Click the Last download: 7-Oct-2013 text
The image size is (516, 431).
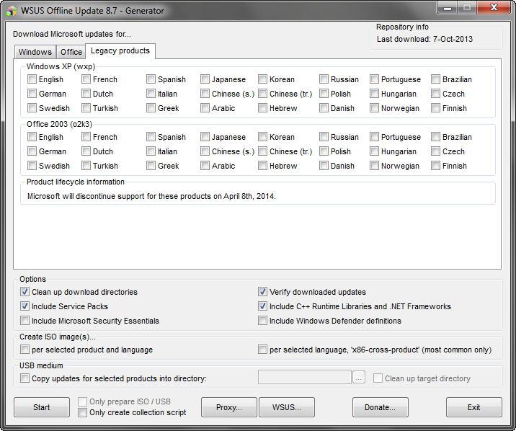pos(424,39)
